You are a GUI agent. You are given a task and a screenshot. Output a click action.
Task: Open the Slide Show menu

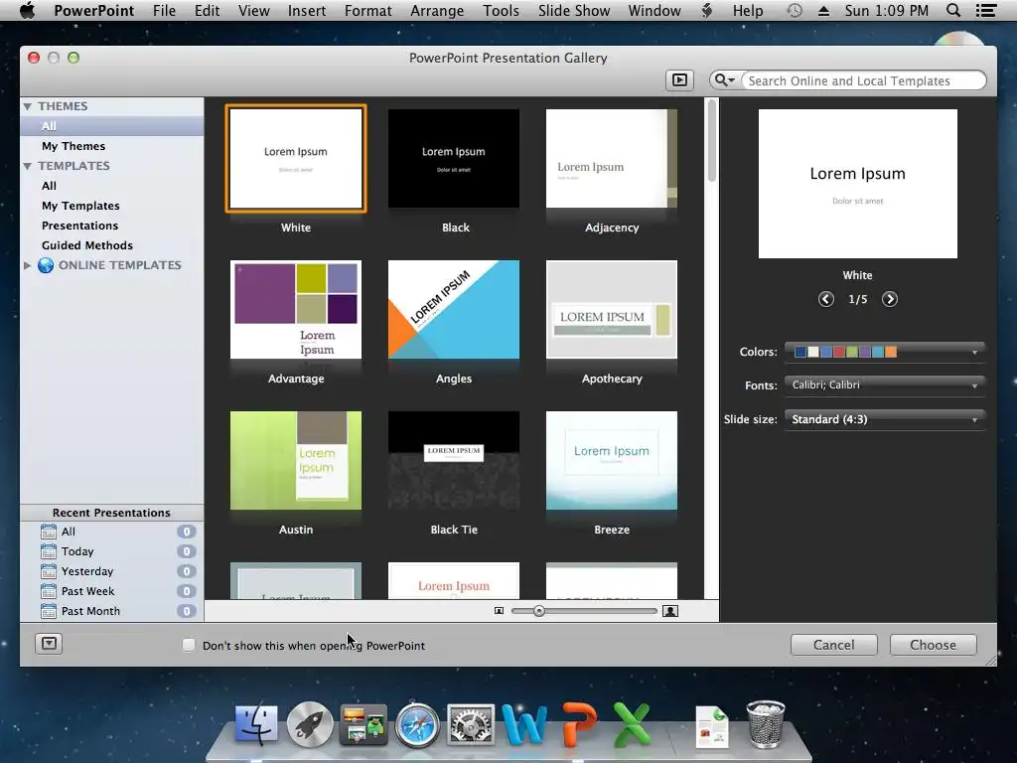coord(574,10)
